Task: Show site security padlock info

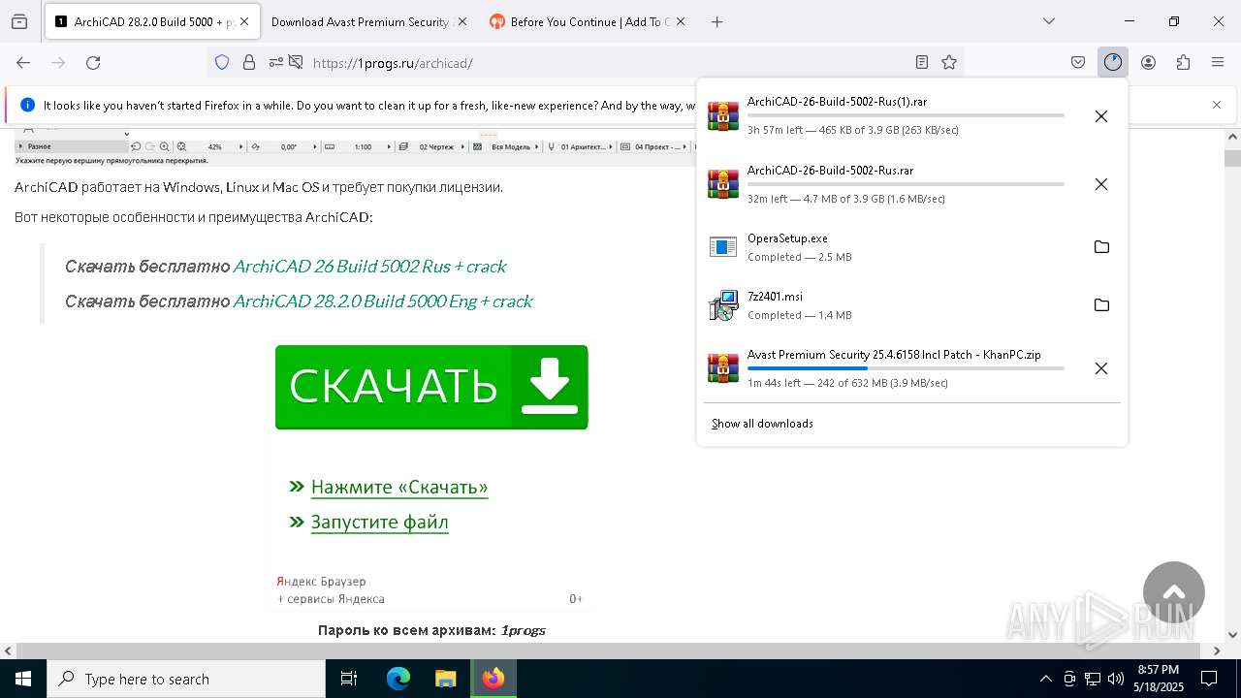Action: coord(249,62)
